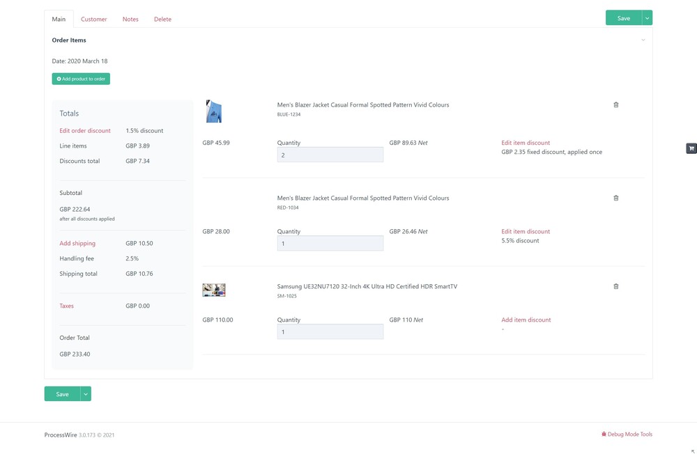The width and height of the screenshot is (697, 454).
Task: Click the blue blazer product thumbnail
Action: [213, 111]
